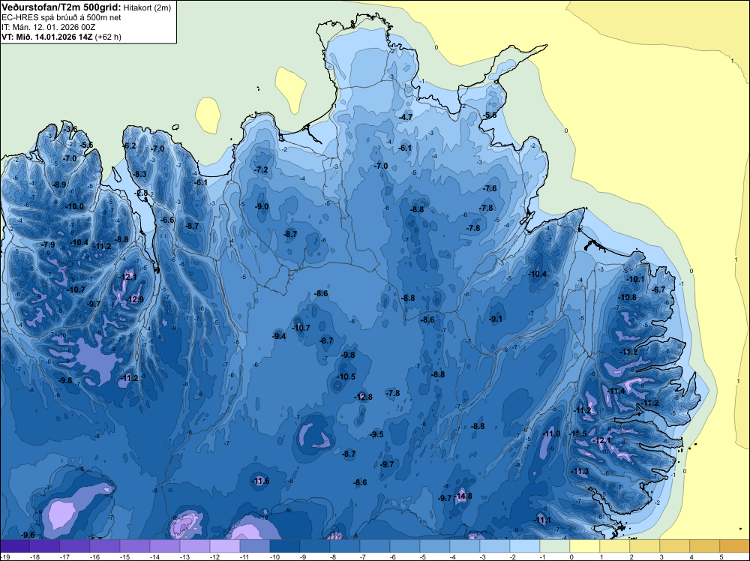Click the -9.6 temperature label
This screenshot has height=561, width=750.
[x=28, y=535]
